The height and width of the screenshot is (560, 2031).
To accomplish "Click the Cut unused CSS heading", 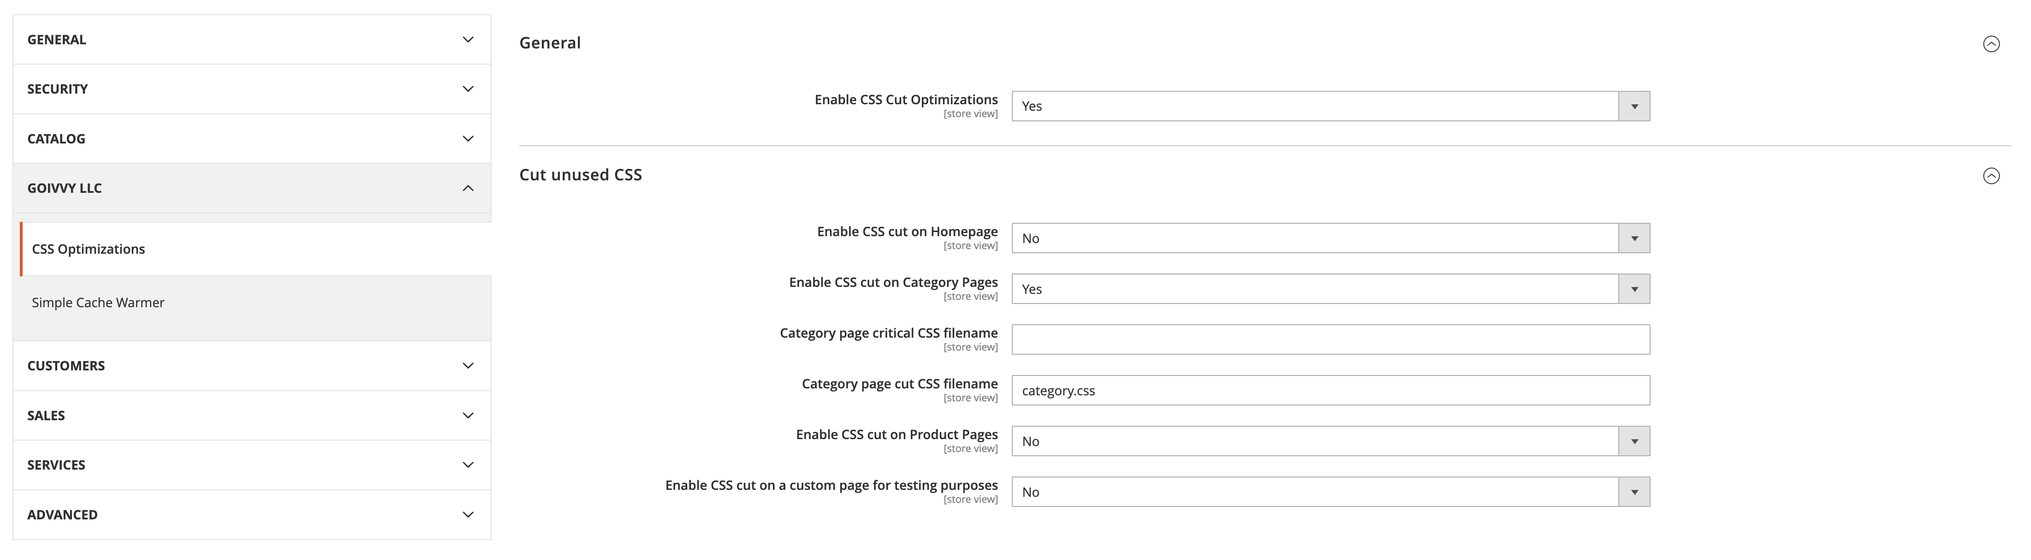I will click(580, 174).
